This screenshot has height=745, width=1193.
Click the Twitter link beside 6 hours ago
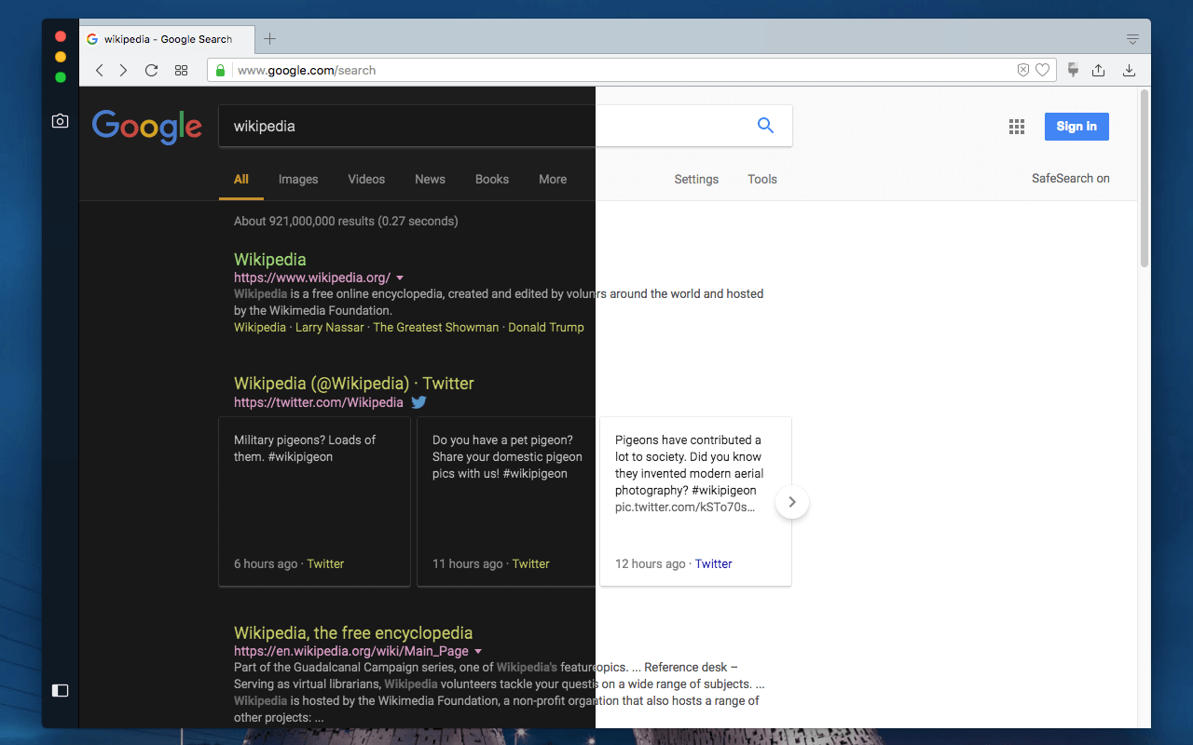[325, 564]
